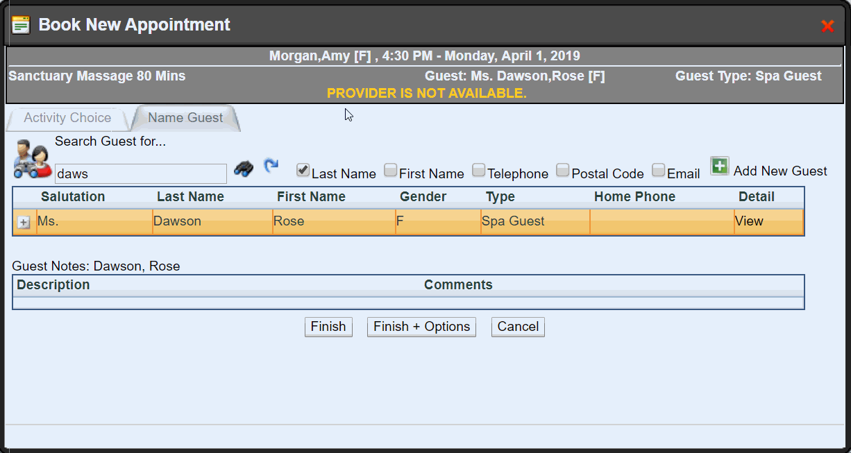
Task: Click the Home Phone column header
Action: pyautogui.click(x=634, y=197)
